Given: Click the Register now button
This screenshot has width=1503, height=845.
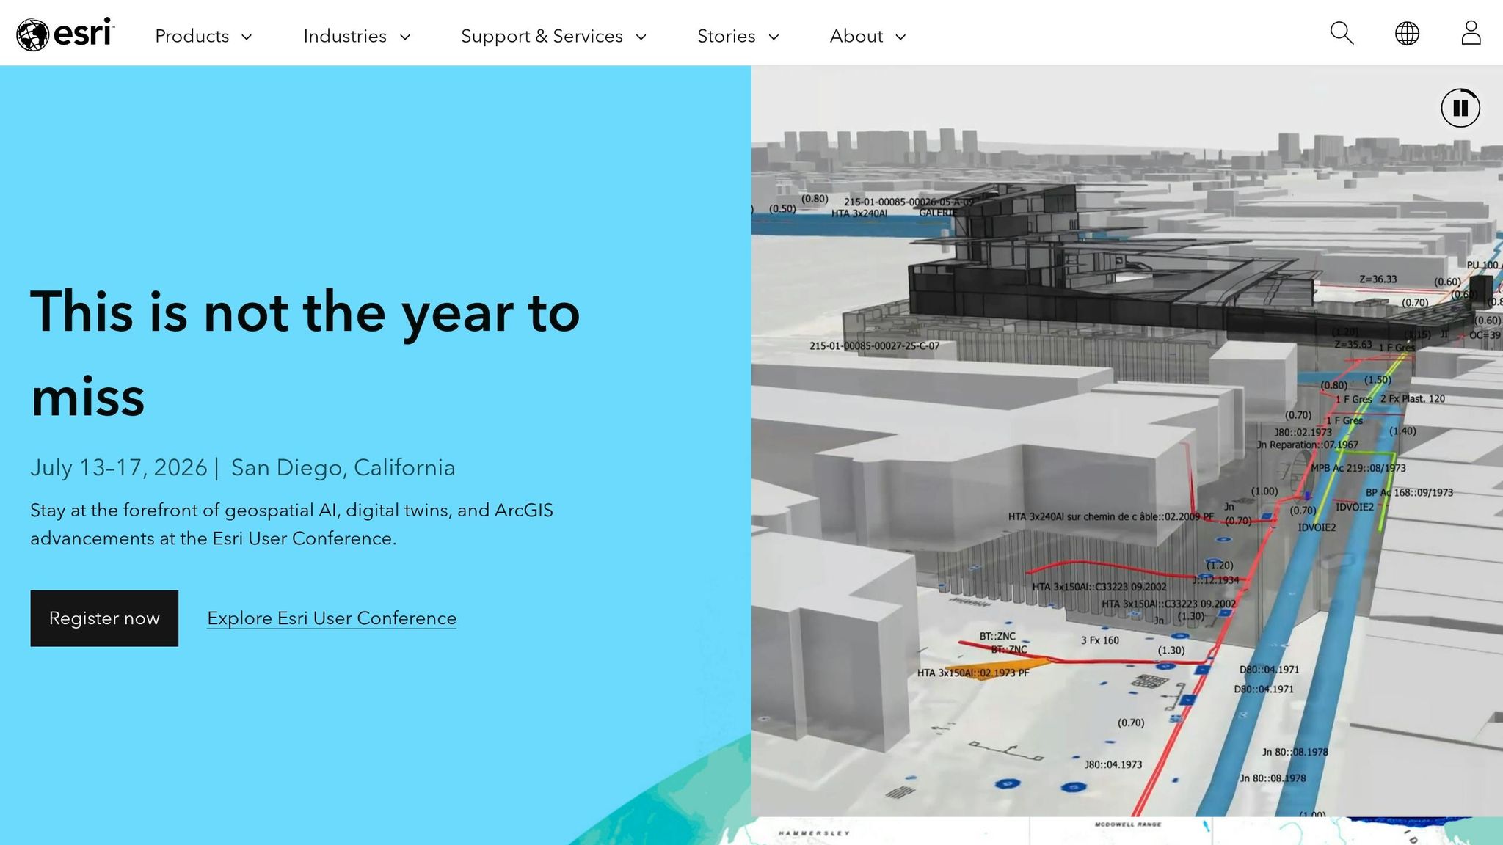Looking at the screenshot, I should click(104, 618).
